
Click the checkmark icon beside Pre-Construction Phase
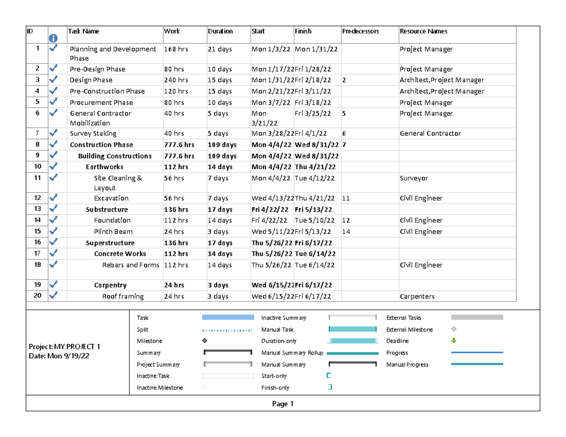[x=53, y=91]
